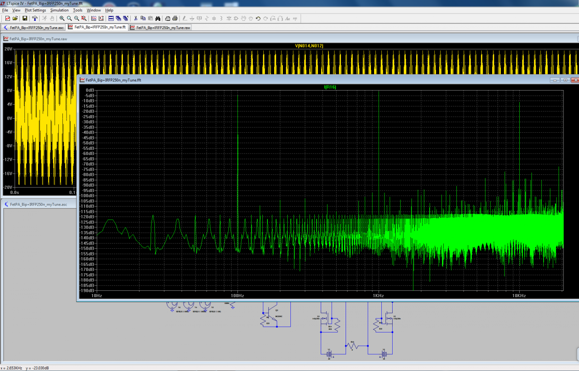The image size is (579, 371).
Task: Open the Plot Settings menu
Action: tap(35, 10)
